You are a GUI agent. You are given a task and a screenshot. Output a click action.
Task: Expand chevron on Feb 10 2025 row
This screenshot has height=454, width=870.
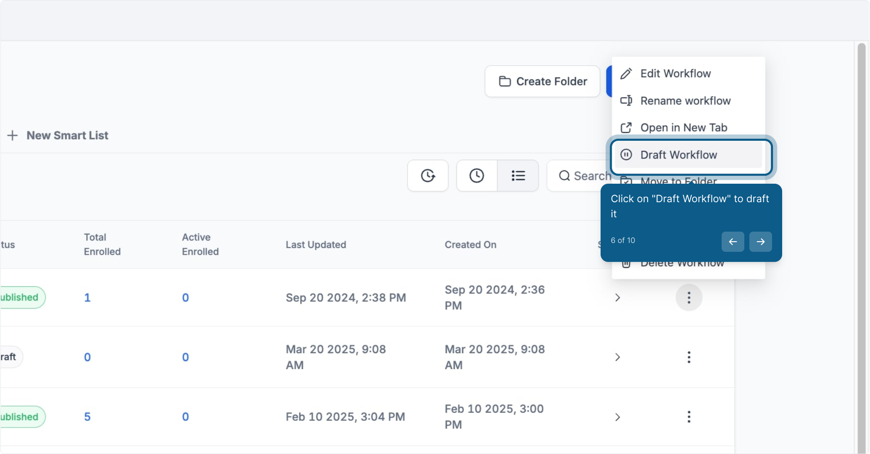tap(617, 417)
